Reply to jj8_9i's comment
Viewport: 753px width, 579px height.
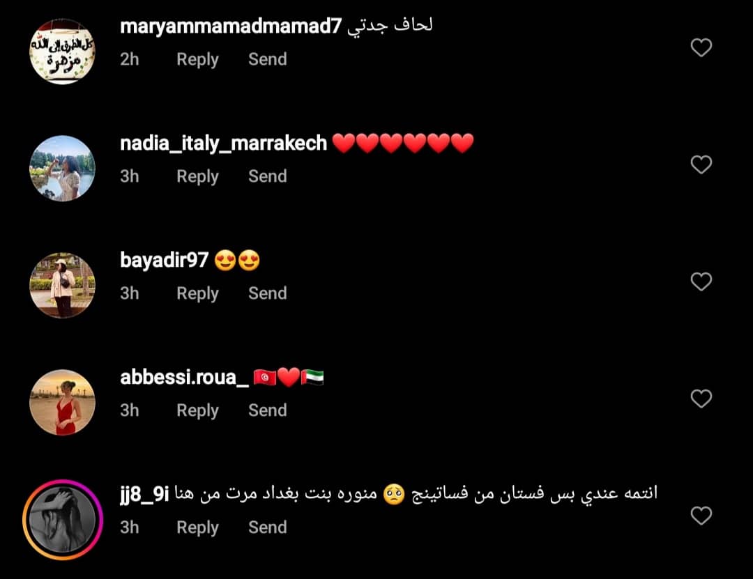coord(197,527)
